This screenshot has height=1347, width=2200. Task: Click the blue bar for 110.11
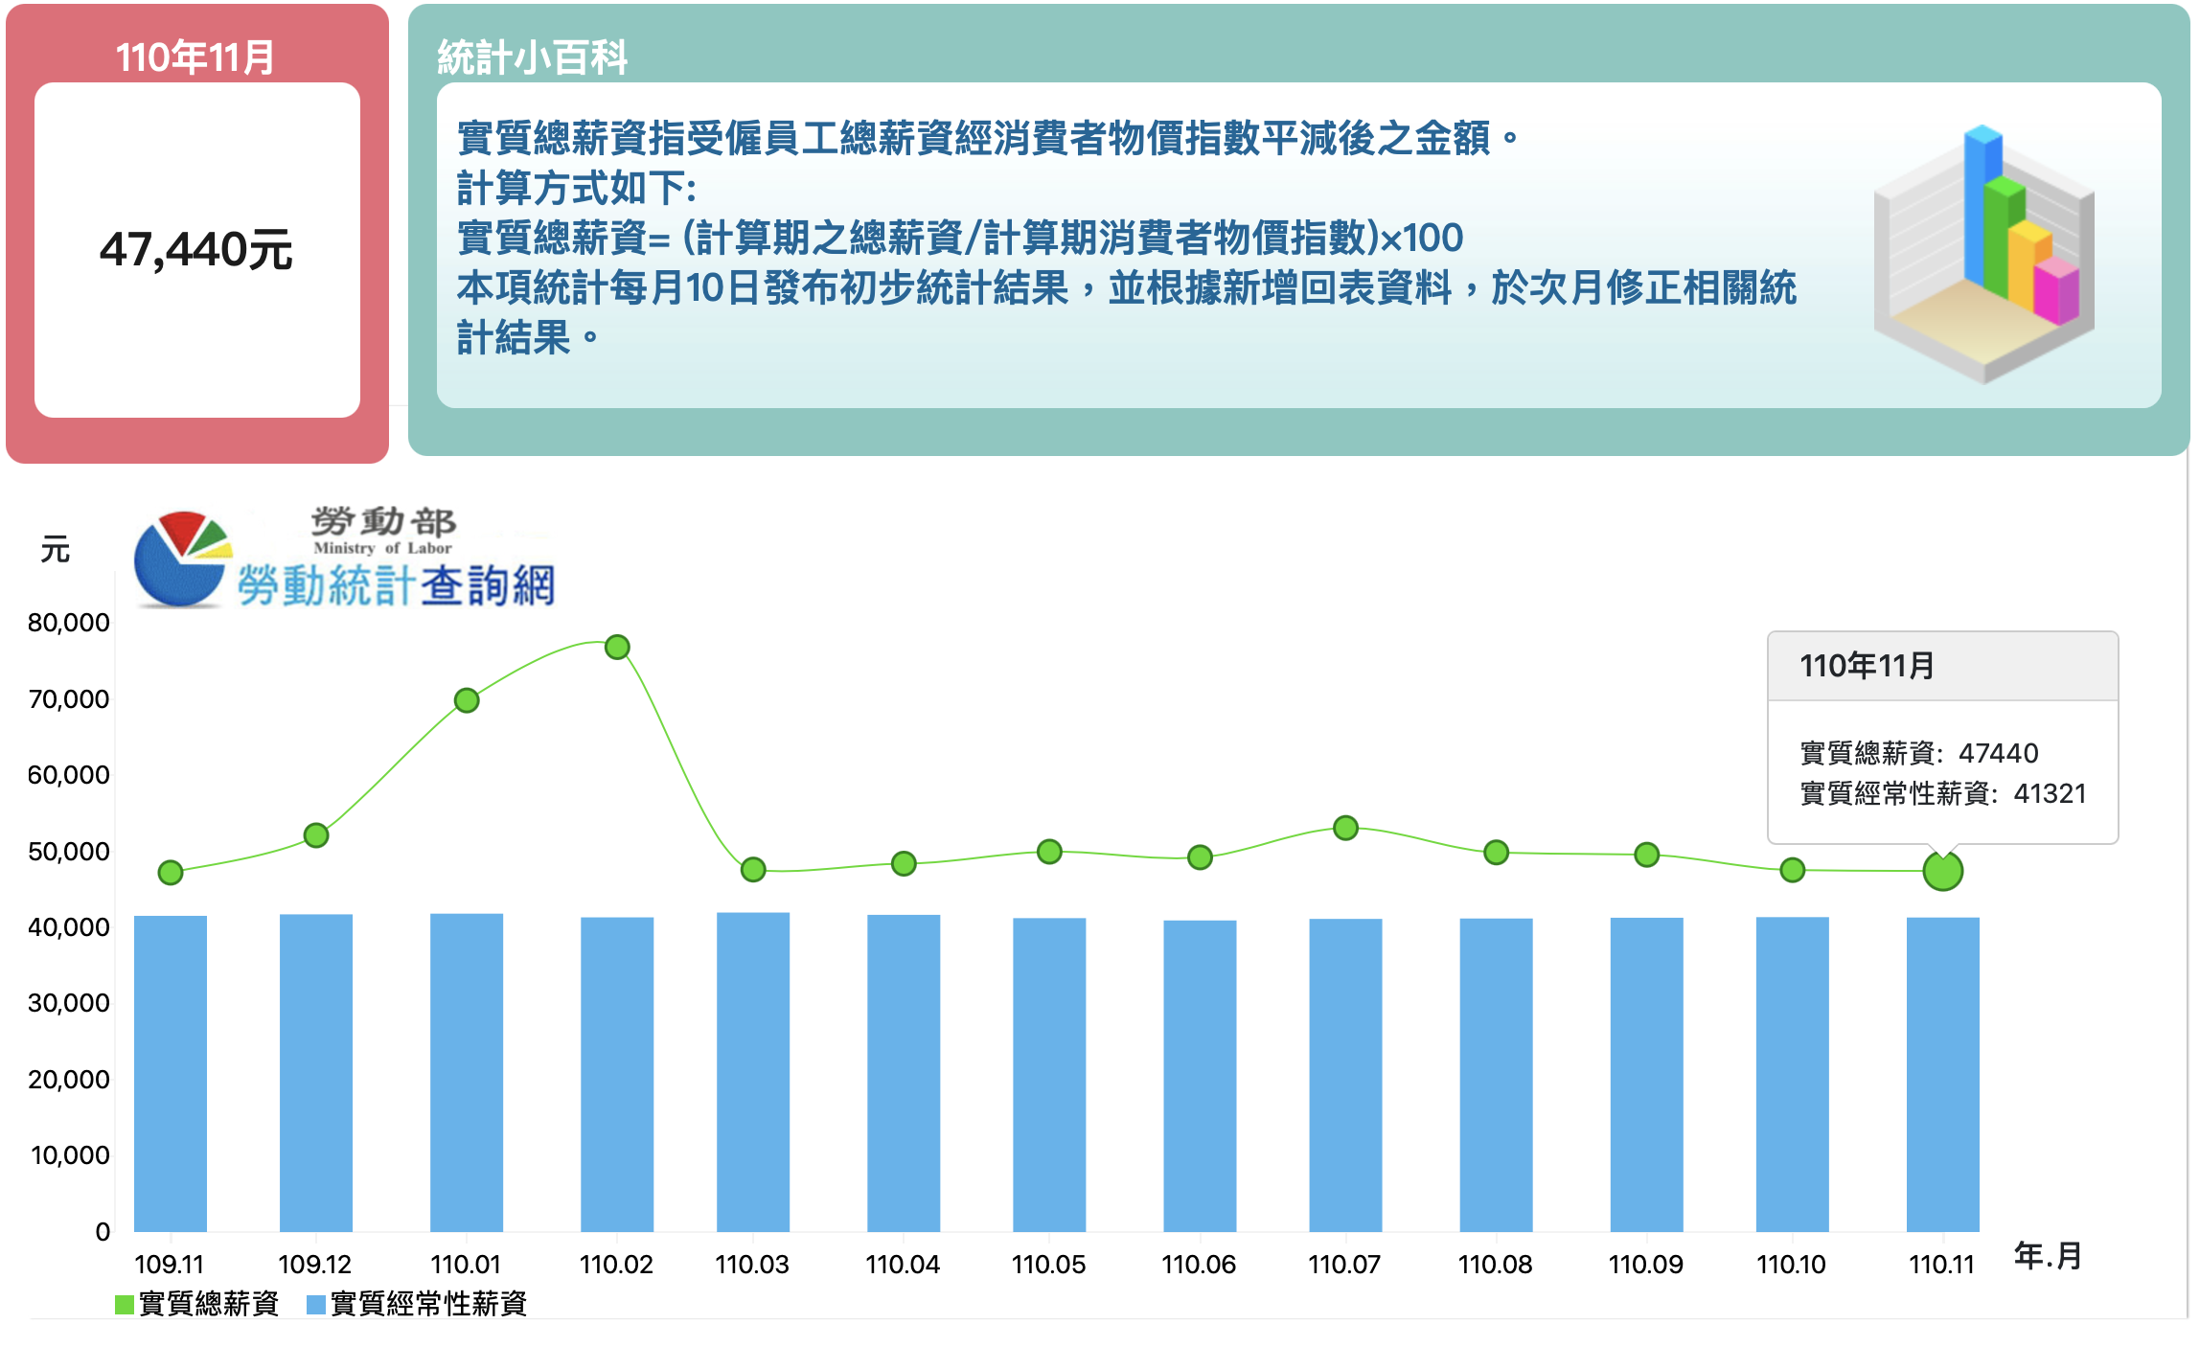1942,1074
